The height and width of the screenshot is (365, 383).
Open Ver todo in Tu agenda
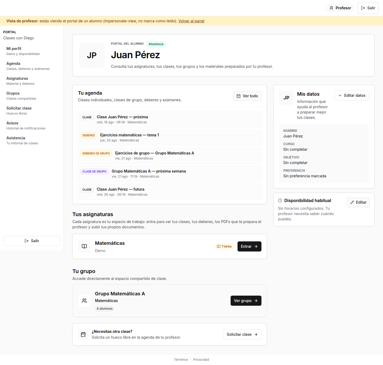pyautogui.click(x=247, y=96)
